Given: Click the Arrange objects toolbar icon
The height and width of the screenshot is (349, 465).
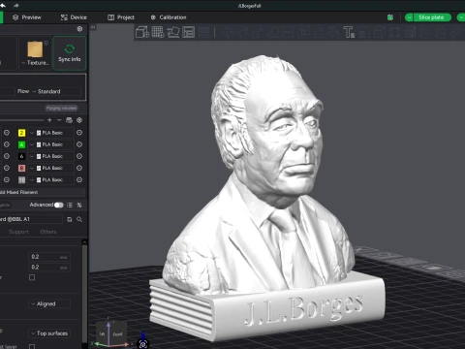Looking at the screenshot, I should click(189, 32).
